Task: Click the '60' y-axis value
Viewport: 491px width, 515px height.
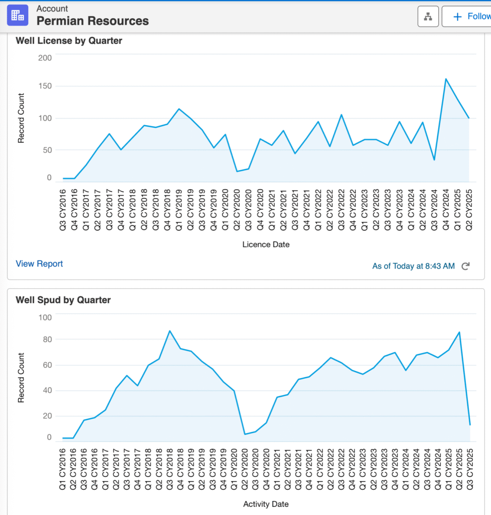Action: pyautogui.click(x=47, y=365)
